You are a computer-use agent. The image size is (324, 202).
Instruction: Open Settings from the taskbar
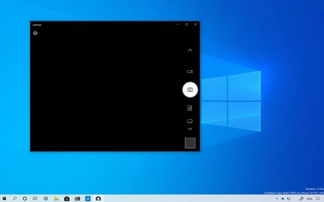pos(46,199)
